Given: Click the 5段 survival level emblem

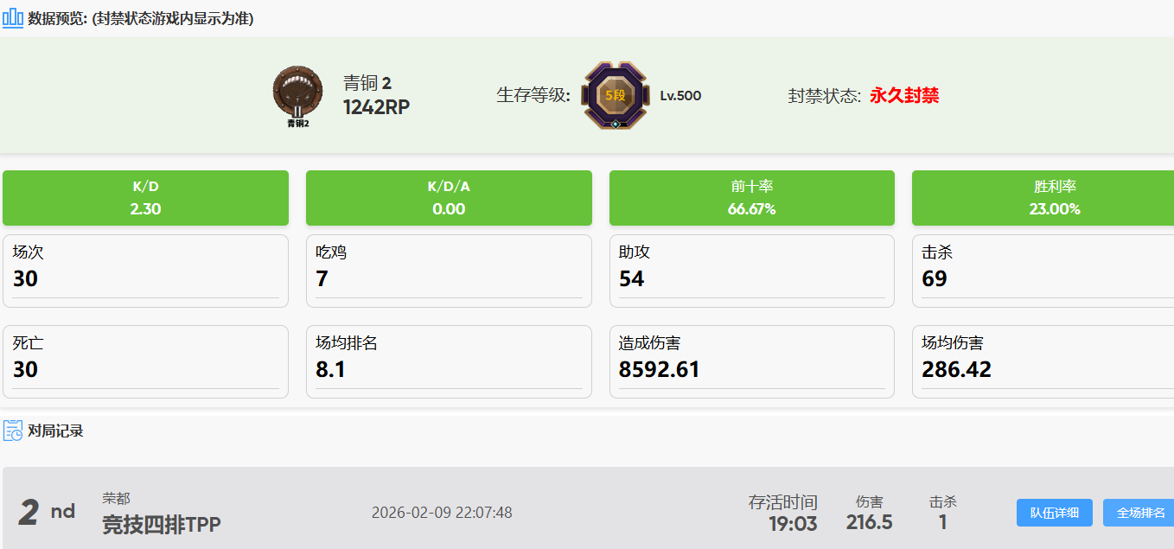Looking at the screenshot, I should [x=615, y=96].
